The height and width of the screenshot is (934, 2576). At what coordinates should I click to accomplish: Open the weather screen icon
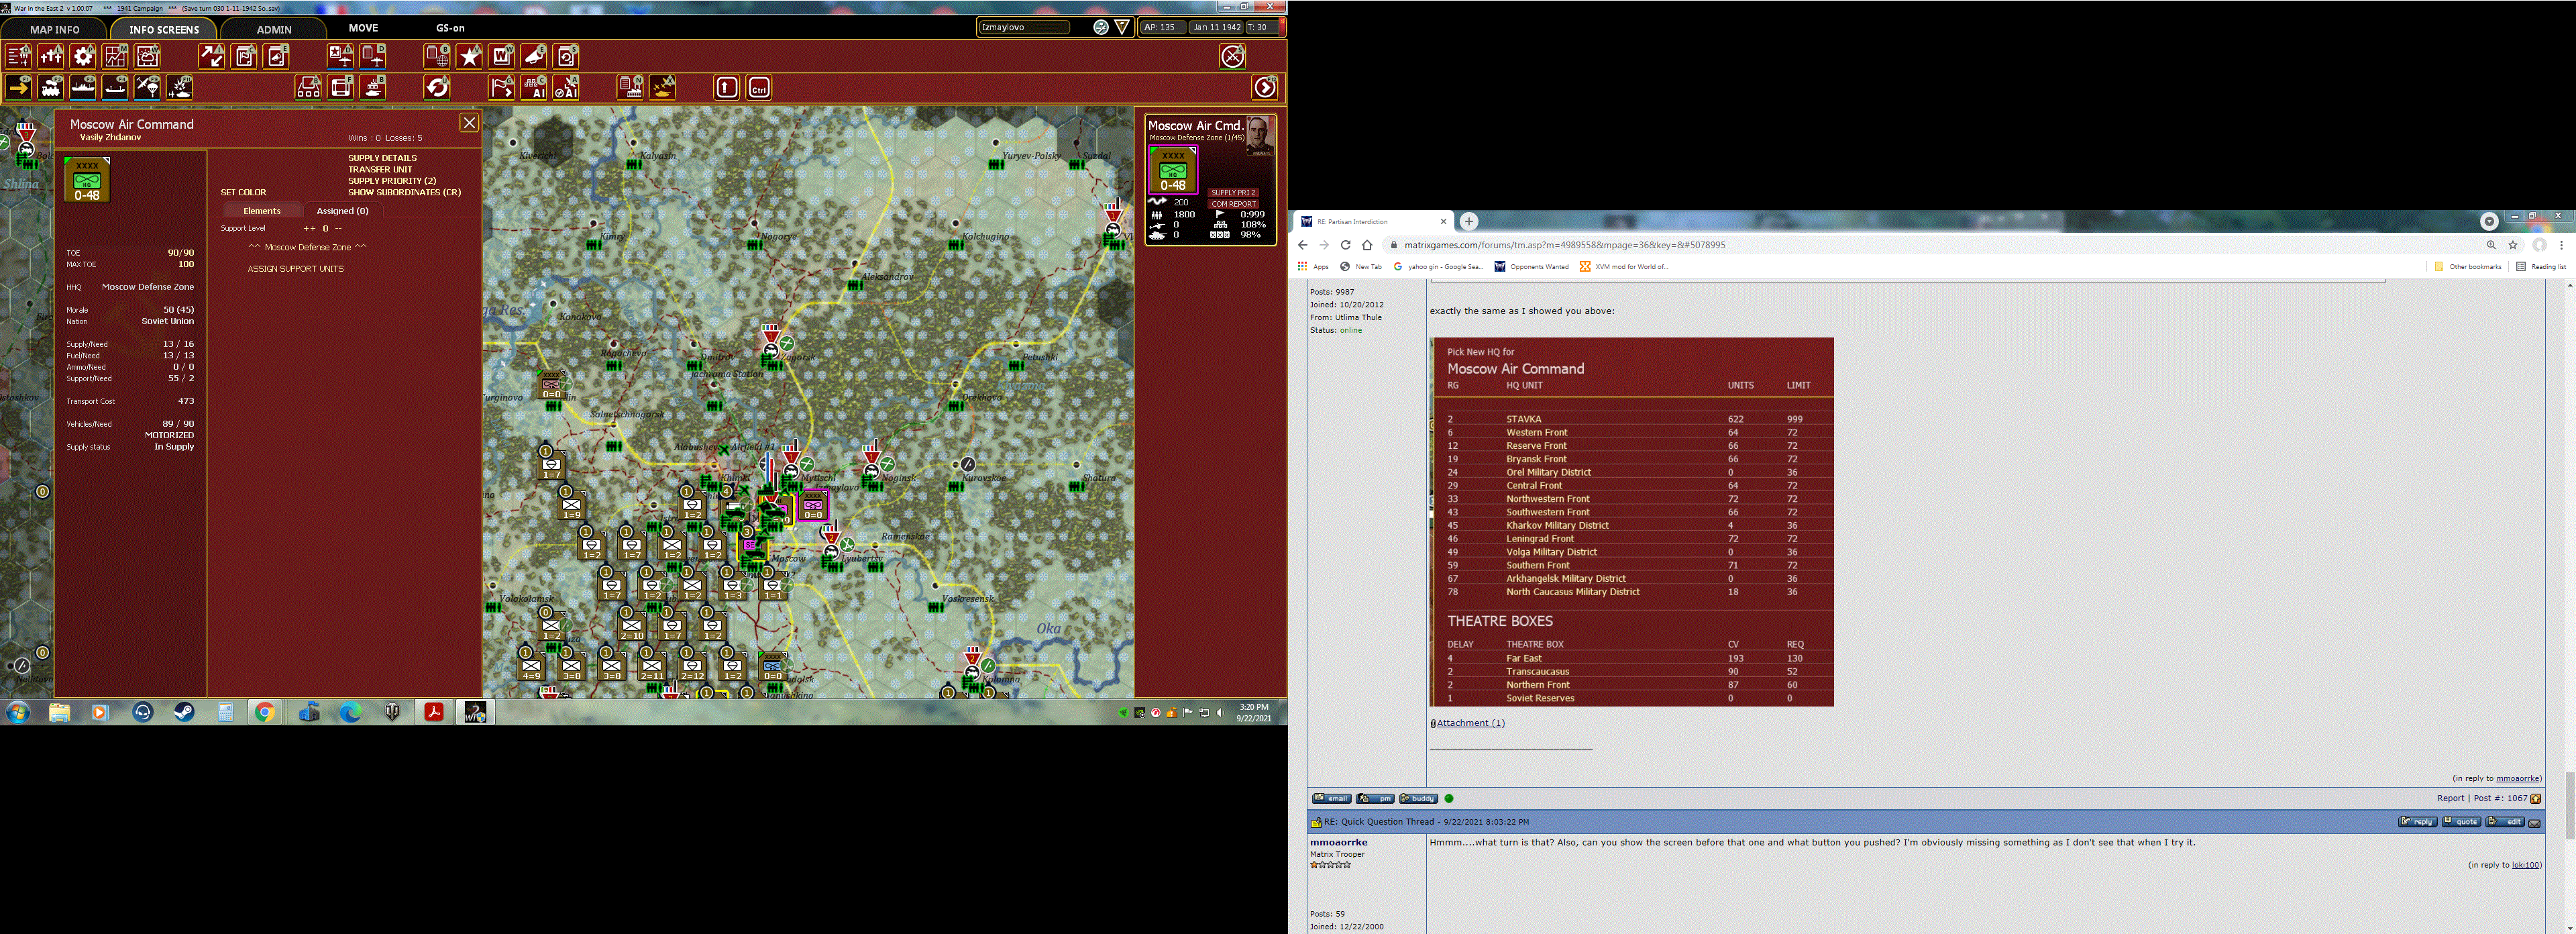(148, 56)
